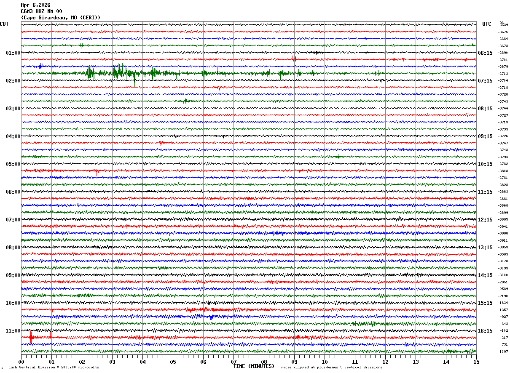Click the "11:00" CDT time label
The width and height of the screenshot is (510, 373).
[13, 331]
